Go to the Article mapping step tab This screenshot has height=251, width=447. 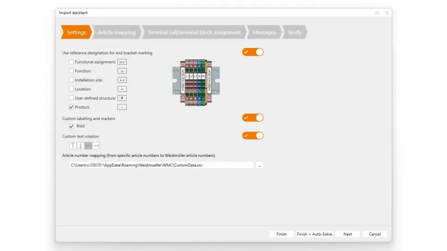117,33
